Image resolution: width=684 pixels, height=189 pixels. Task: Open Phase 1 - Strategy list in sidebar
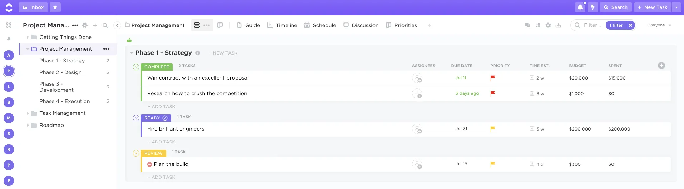pos(62,61)
